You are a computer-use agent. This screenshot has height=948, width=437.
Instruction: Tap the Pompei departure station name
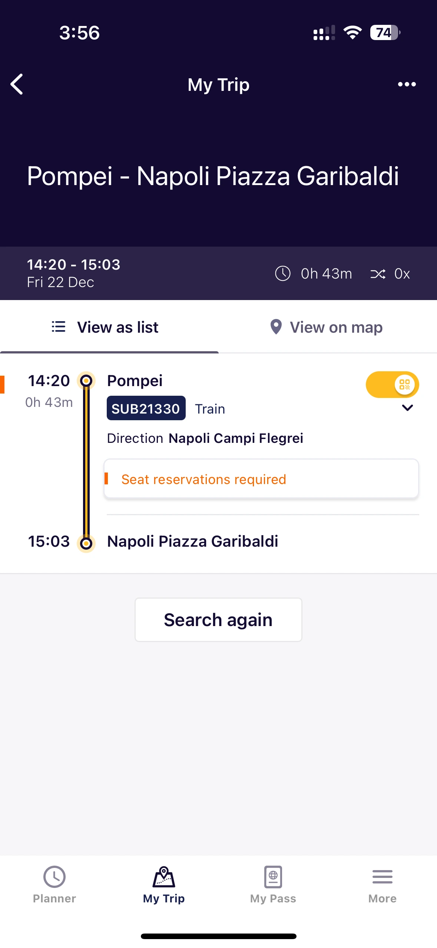(135, 381)
